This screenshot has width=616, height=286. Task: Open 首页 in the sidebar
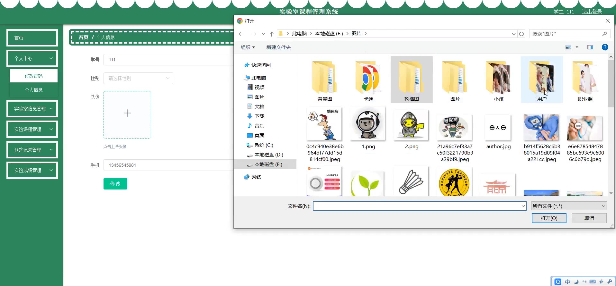[x=32, y=38]
